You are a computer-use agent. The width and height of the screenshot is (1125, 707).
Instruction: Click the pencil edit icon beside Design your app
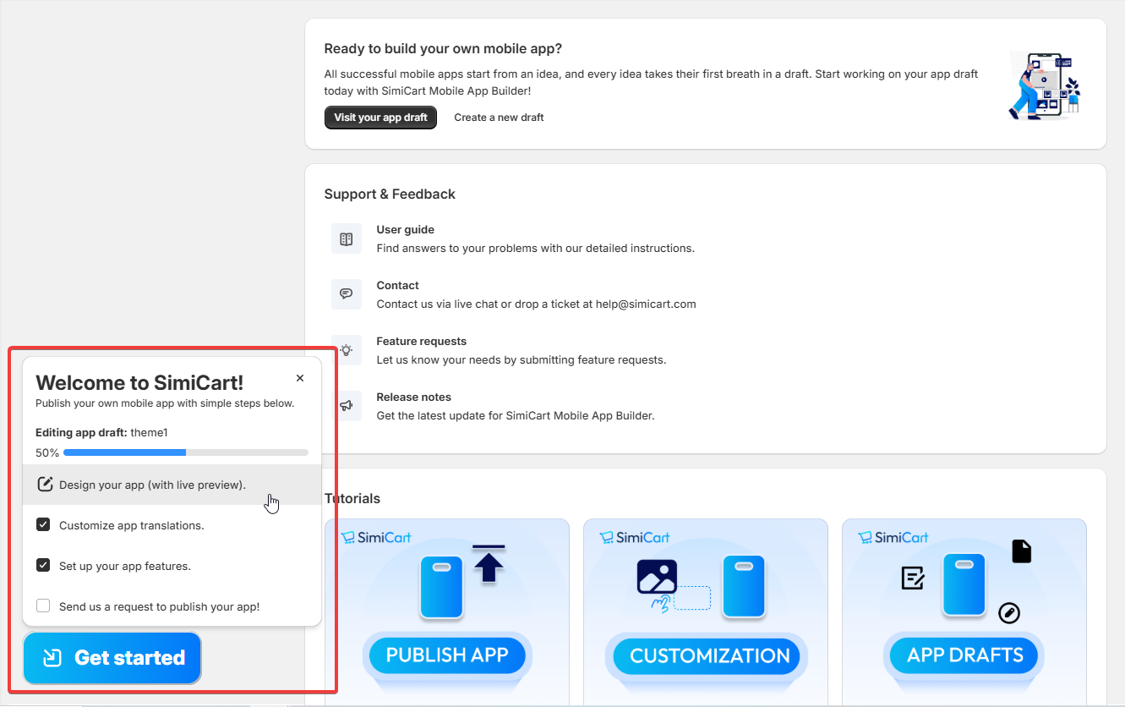pos(45,485)
